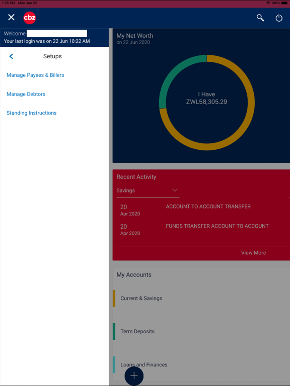290x386 pixels.
Task: Select the FUNDS TRANSFER ACCOUNT TO ACCOUNT entry
Action: pos(217,226)
